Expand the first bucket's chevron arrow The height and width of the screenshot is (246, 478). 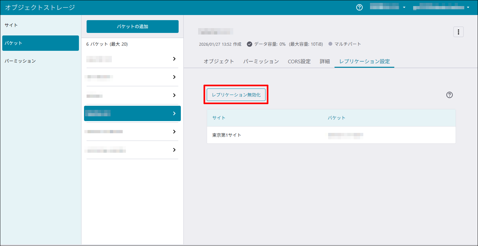174,59
